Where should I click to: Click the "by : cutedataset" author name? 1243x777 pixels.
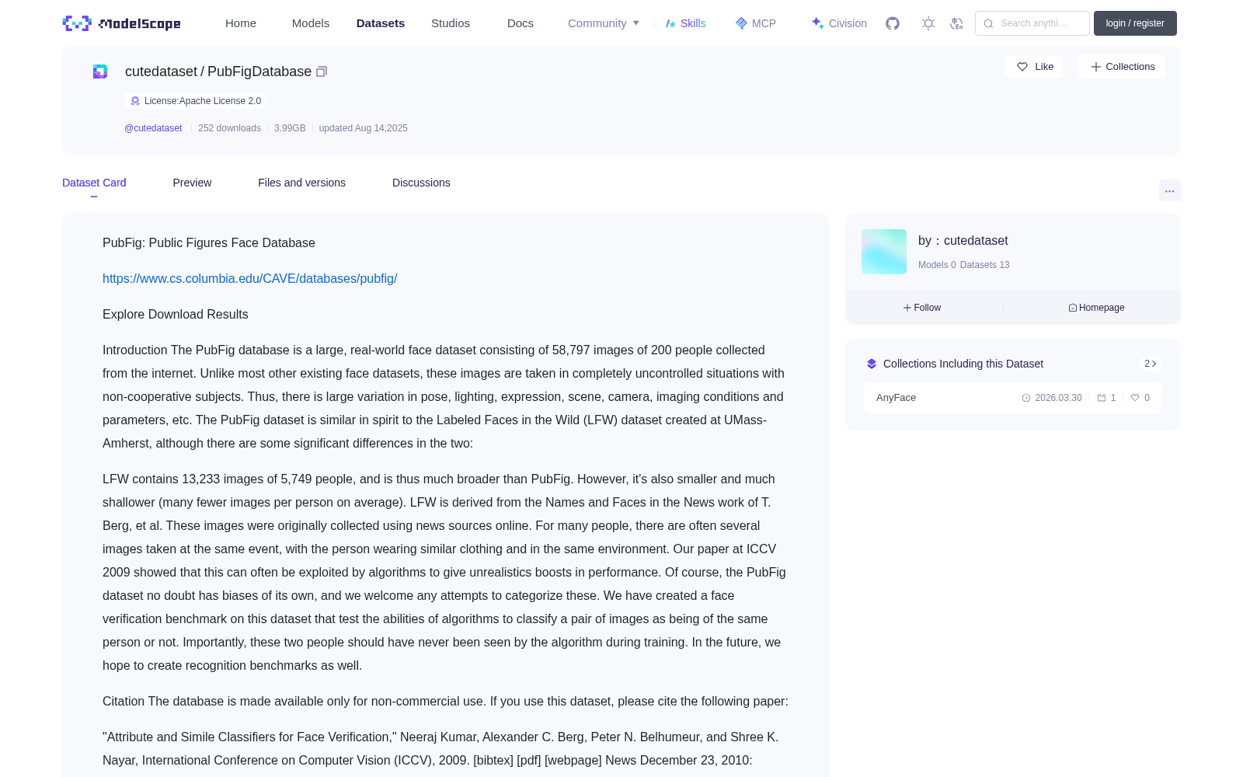(x=963, y=241)
